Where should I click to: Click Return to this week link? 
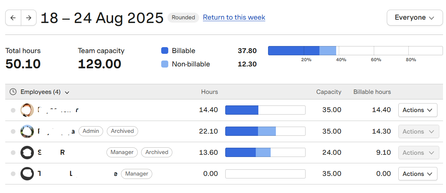(234, 17)
